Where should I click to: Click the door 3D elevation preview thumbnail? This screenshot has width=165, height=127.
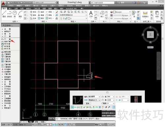(x=136, y=99)
